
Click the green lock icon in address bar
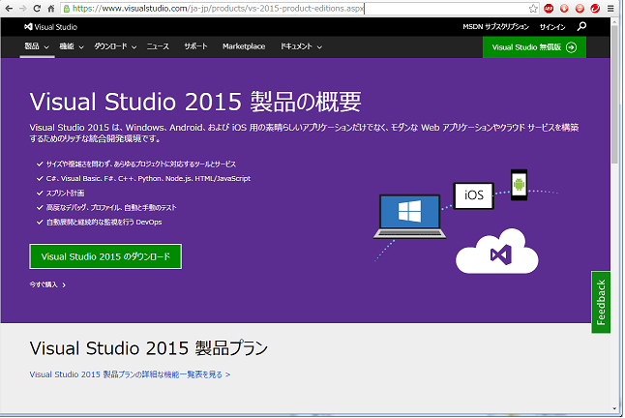[x=67, y=9]
